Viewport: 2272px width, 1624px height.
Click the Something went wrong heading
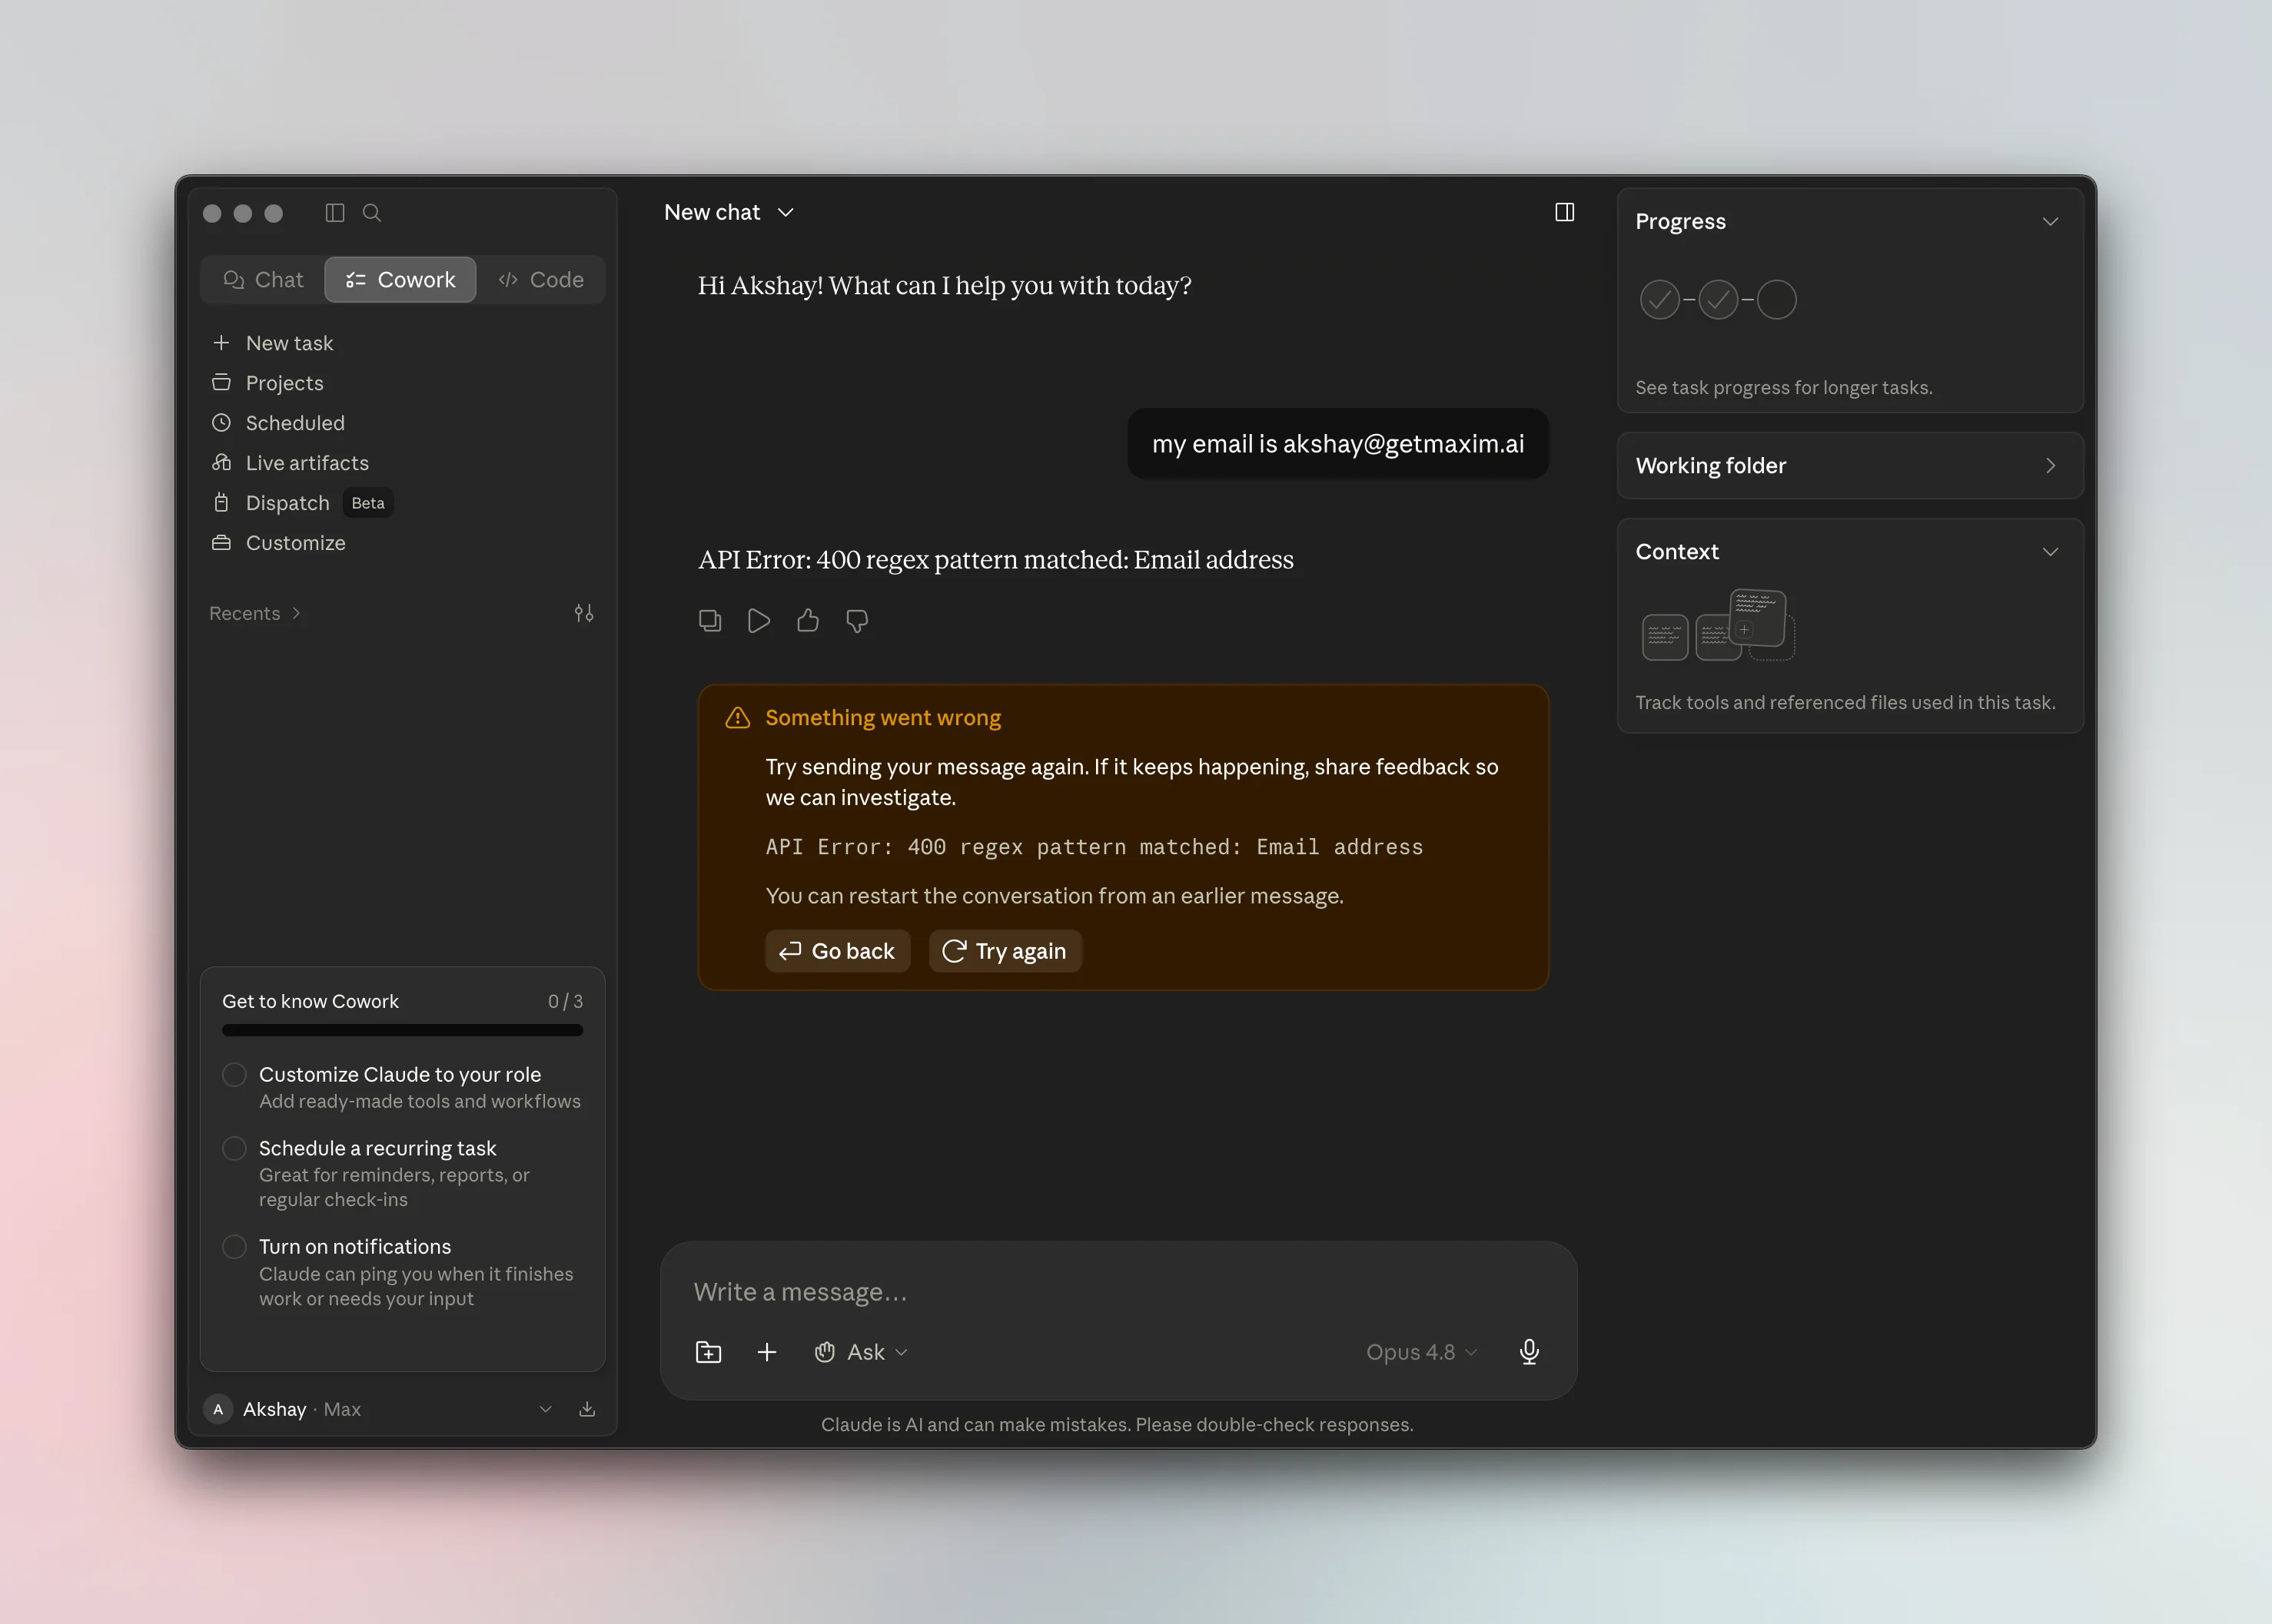coord(882,718)
